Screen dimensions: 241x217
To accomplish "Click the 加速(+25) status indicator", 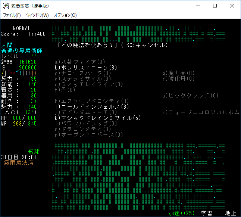I will click(x=182, y=213).
